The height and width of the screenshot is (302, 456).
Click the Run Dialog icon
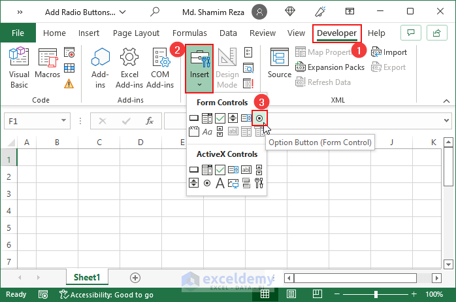point(248,84)
